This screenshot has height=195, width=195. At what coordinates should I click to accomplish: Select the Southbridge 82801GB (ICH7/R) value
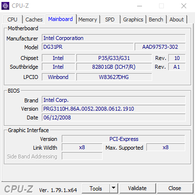click(x=114, y=67)
